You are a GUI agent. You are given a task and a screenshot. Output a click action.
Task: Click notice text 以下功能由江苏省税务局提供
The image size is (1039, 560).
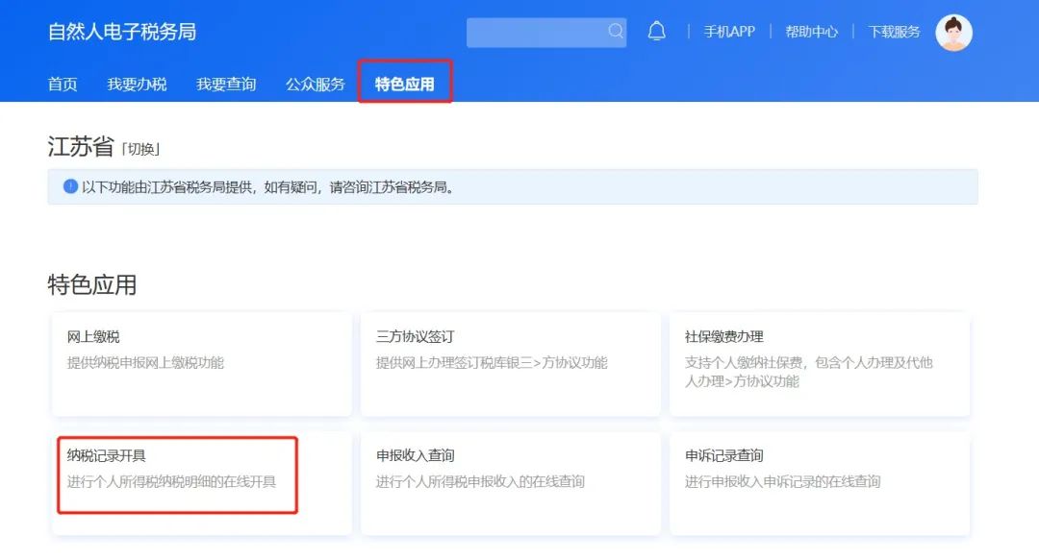click(x=167, y=187)
